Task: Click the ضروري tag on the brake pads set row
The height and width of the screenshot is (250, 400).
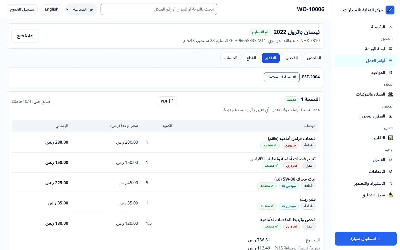Action: [x=290, y=145]
